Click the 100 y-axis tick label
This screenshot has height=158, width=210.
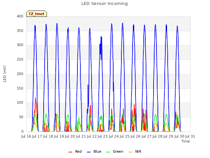(20, 103)
